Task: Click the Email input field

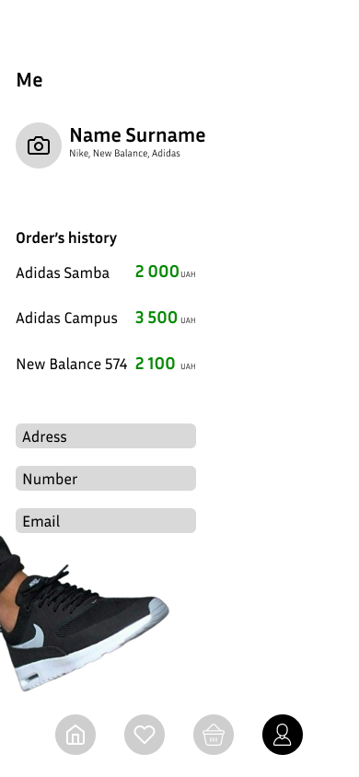Action: (106, 521)
